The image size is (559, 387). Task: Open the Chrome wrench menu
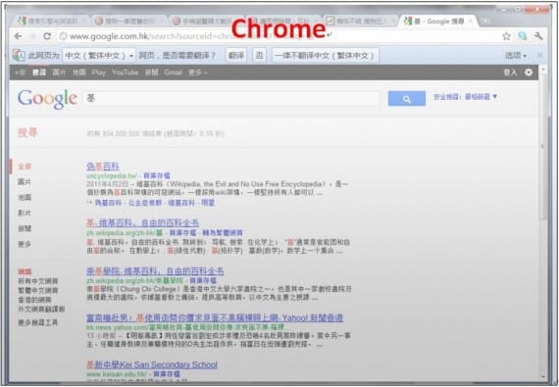[x=538, y=36]
